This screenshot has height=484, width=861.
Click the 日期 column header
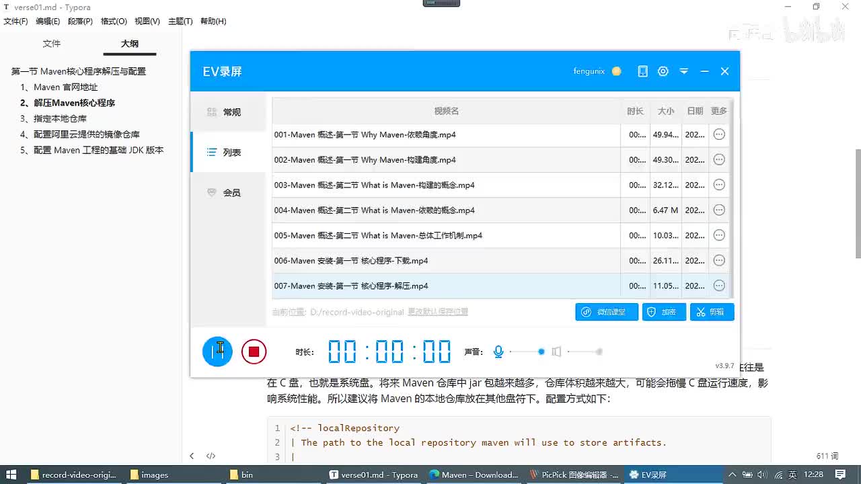pos(695,111)
